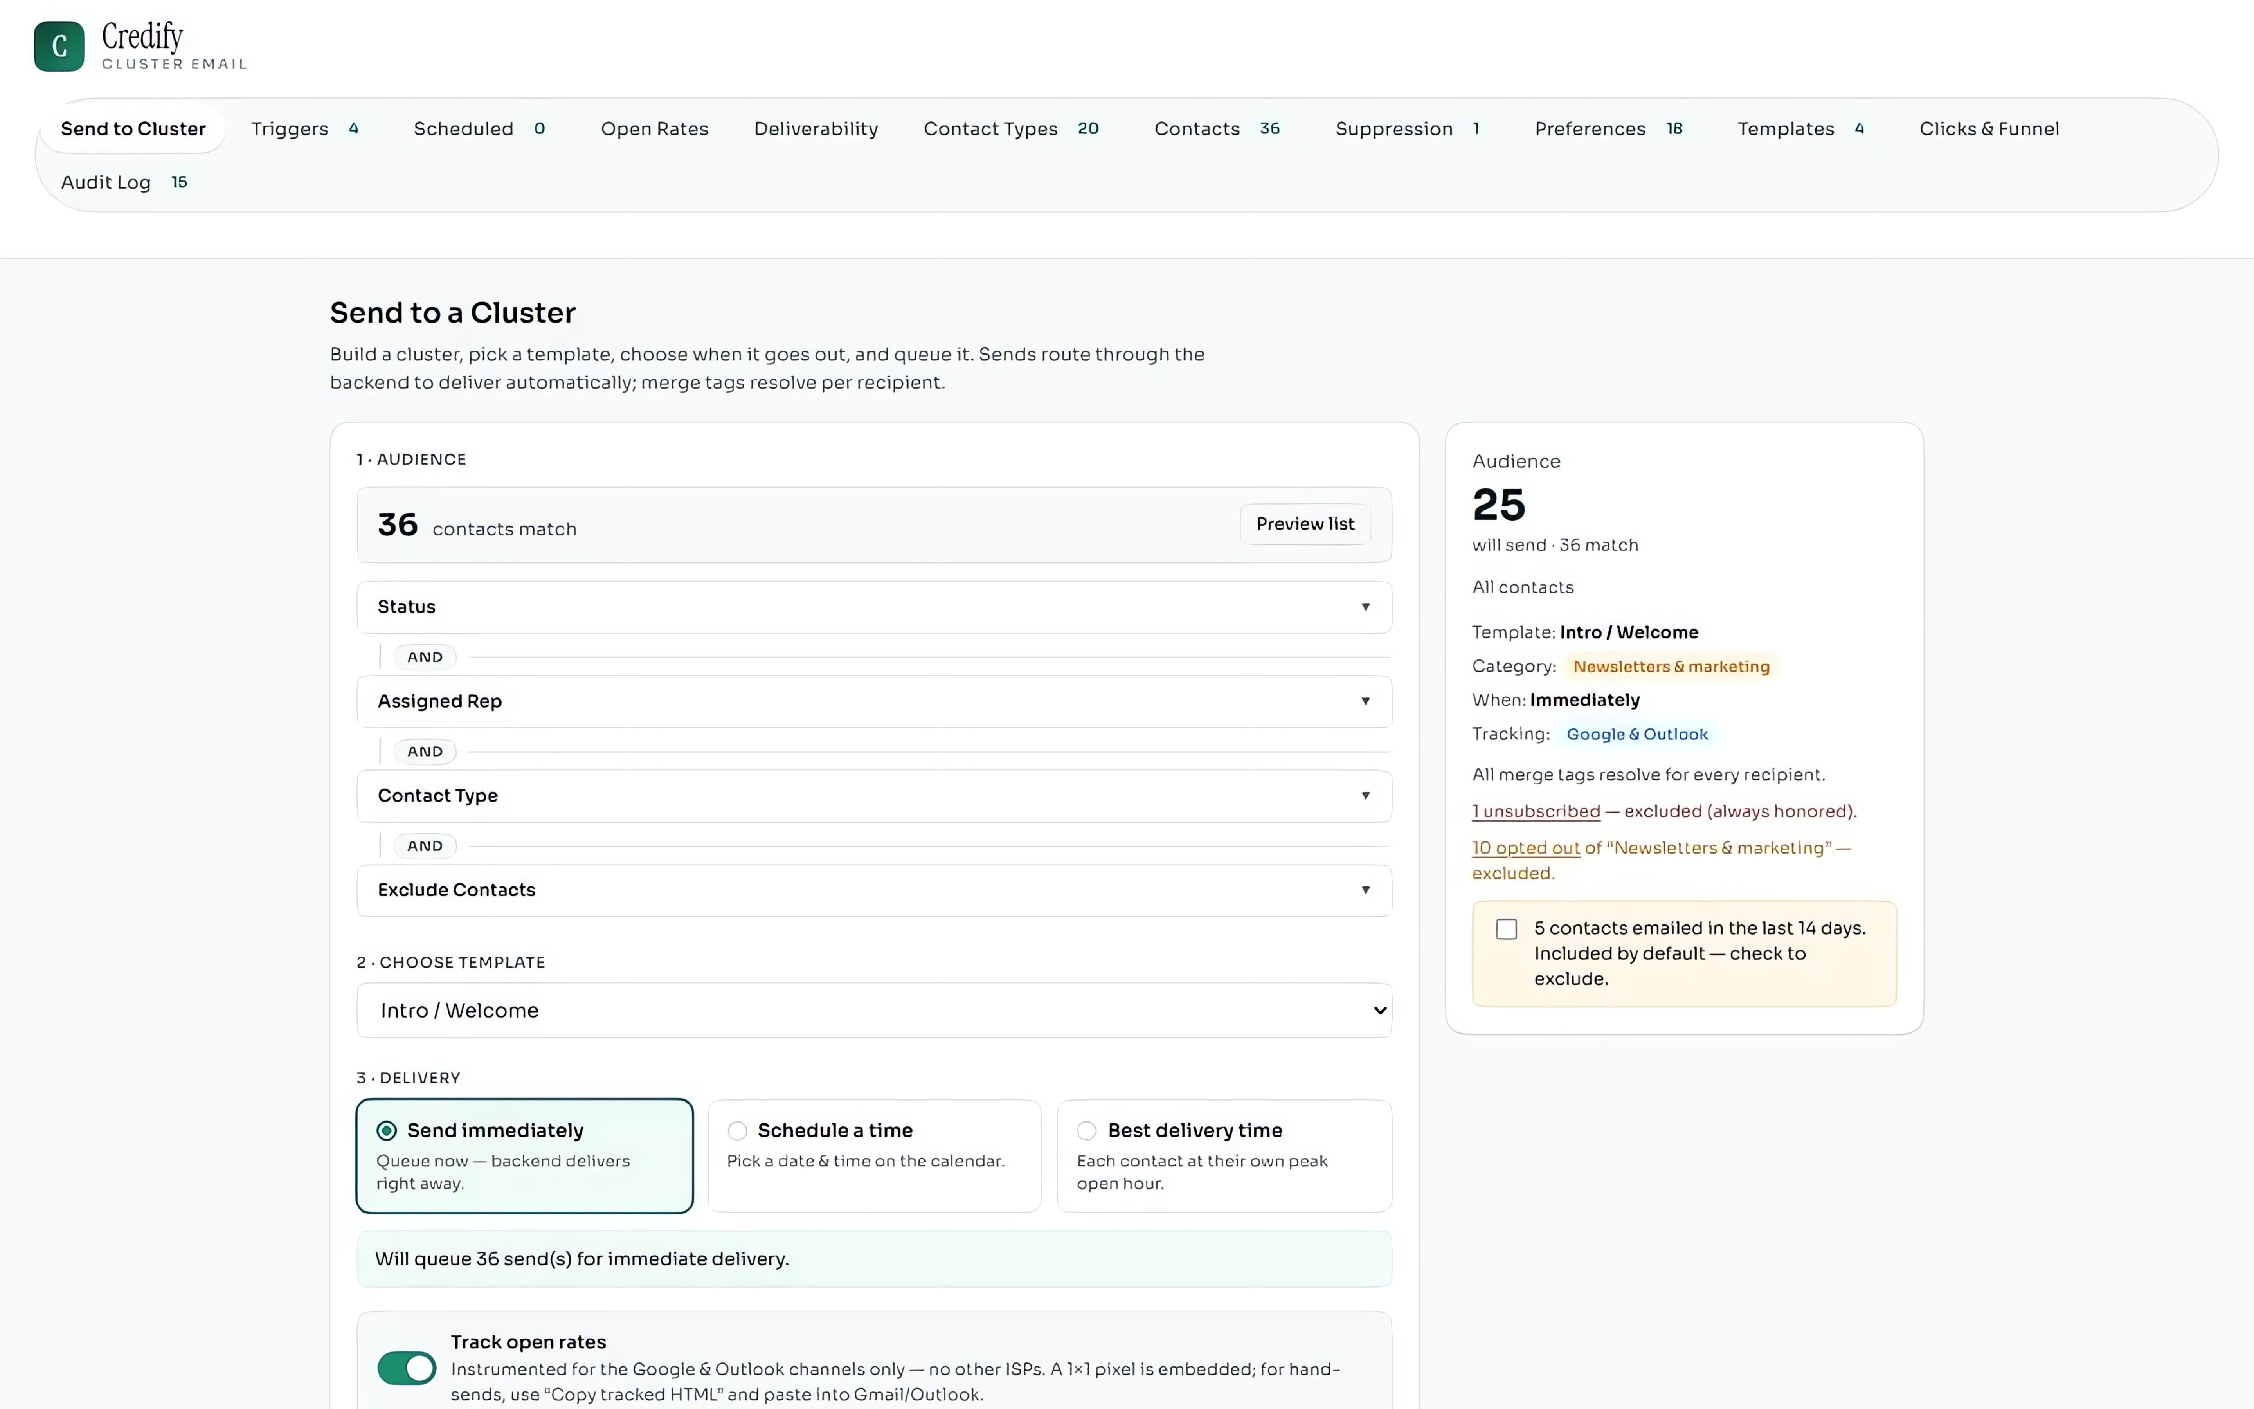Choose the Best delivery time radio option
2254x1409 pixels.
point(1224,1155)
